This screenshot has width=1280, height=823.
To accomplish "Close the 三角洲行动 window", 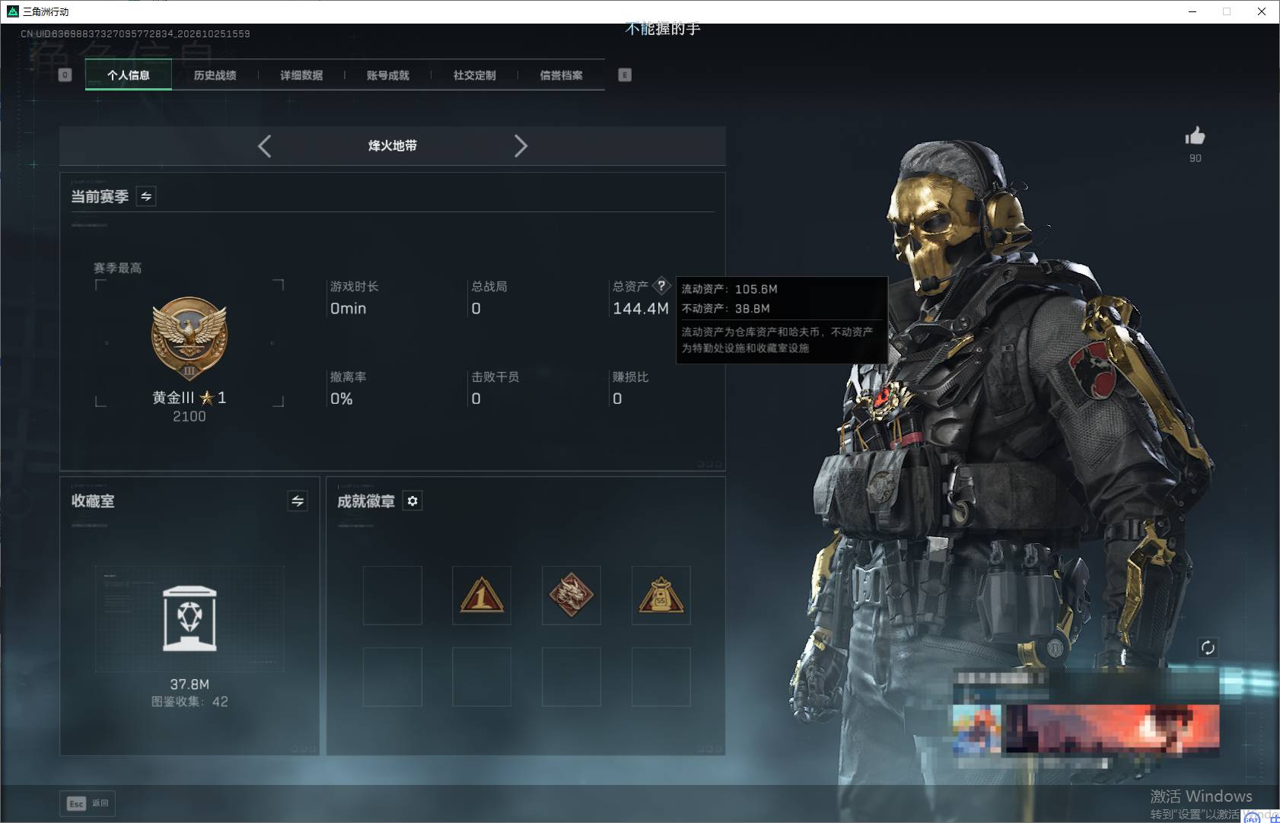I will coord(1262,11).
